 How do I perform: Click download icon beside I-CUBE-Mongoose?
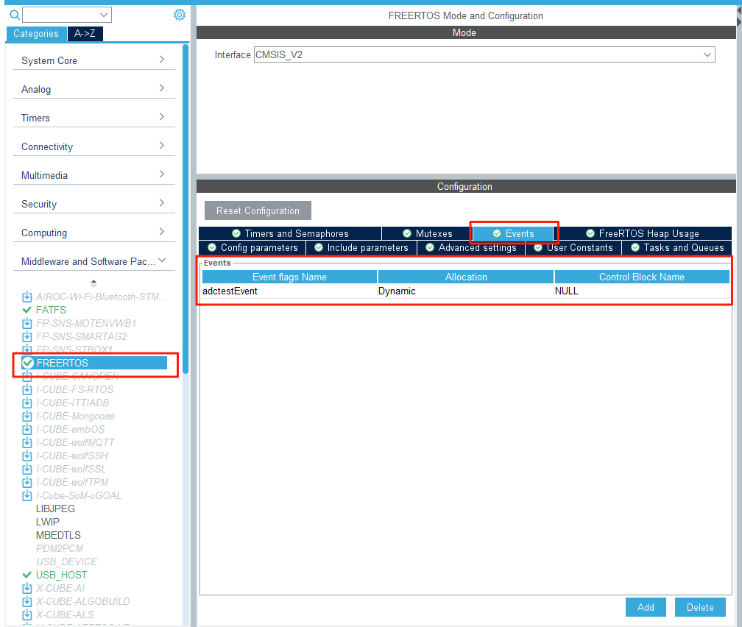[27, 417]
